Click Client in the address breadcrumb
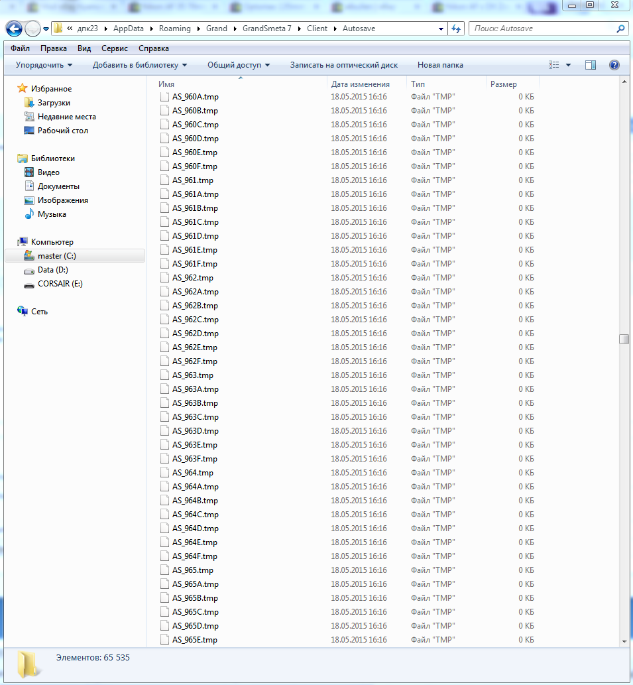This screenshot has height=685, width=633. tap(317, 29)
